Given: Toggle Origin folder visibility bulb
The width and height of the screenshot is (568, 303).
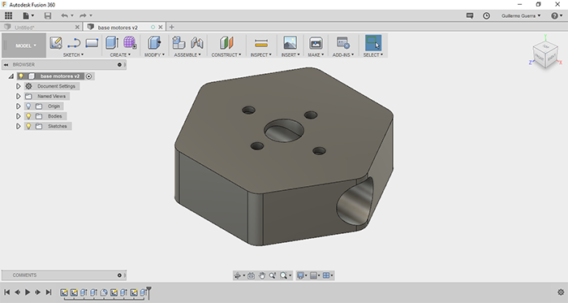Looking at the screenshot, I should point(28,106).
